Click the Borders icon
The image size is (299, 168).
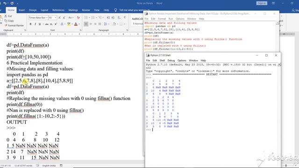click(x=121, y=24)
